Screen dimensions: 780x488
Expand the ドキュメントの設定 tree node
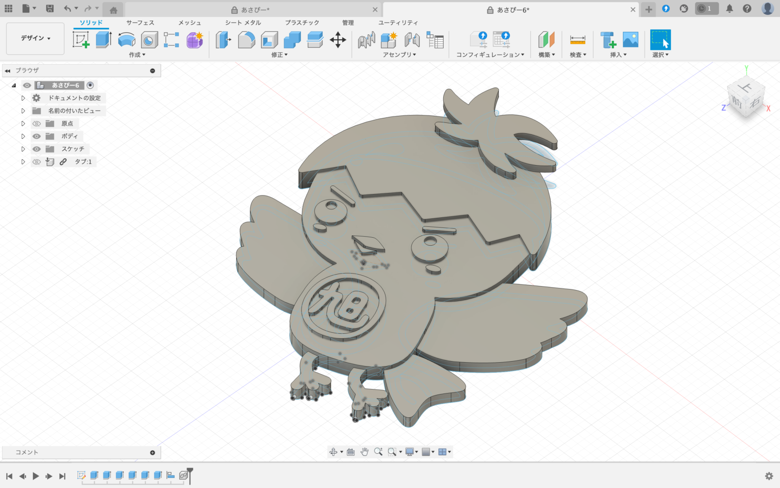(x=23, y=98)
